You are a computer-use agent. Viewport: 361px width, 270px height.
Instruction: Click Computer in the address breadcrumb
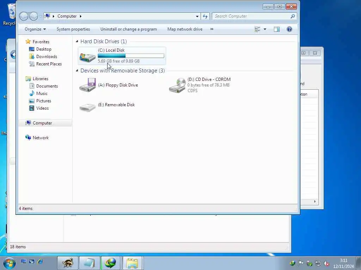point(67,16)
